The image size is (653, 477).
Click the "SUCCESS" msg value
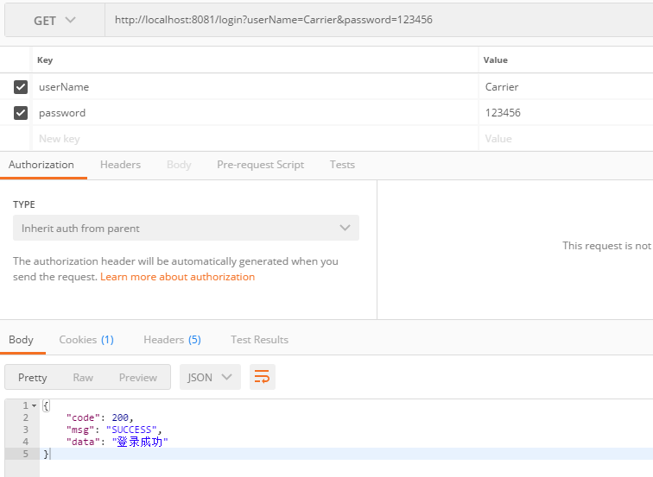(131, 430)
